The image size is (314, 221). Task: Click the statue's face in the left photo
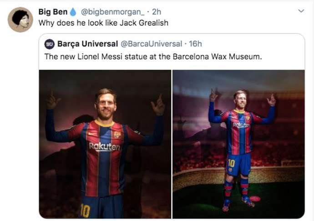[x=106, y=105]
